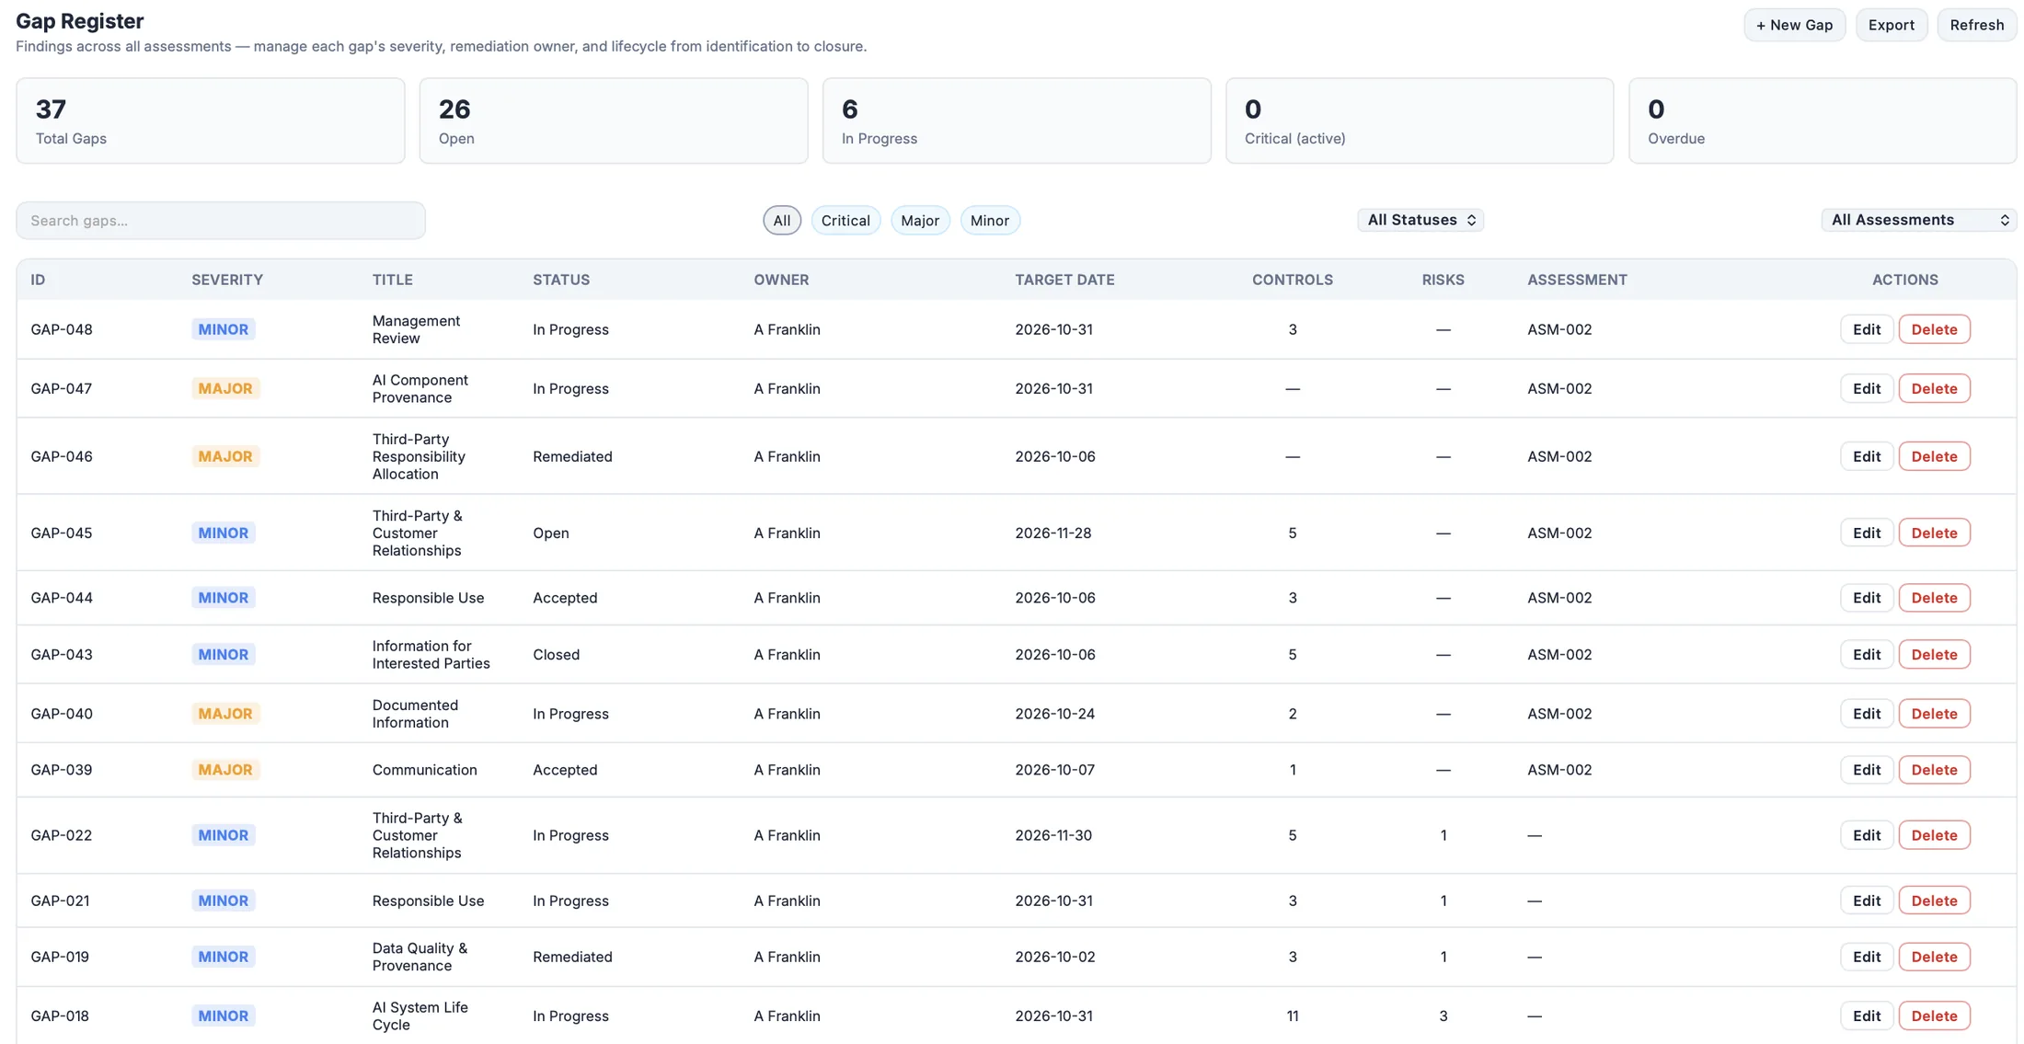Export the gap register
The height and width of the screenshot is (1044, 2024).
pyautogui.click(x=1891, y=25)
